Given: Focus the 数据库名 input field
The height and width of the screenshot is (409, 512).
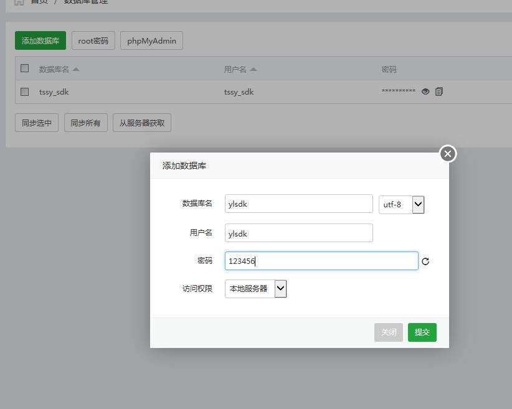Looking at the screenshot, I should click(x=298, y=204).
